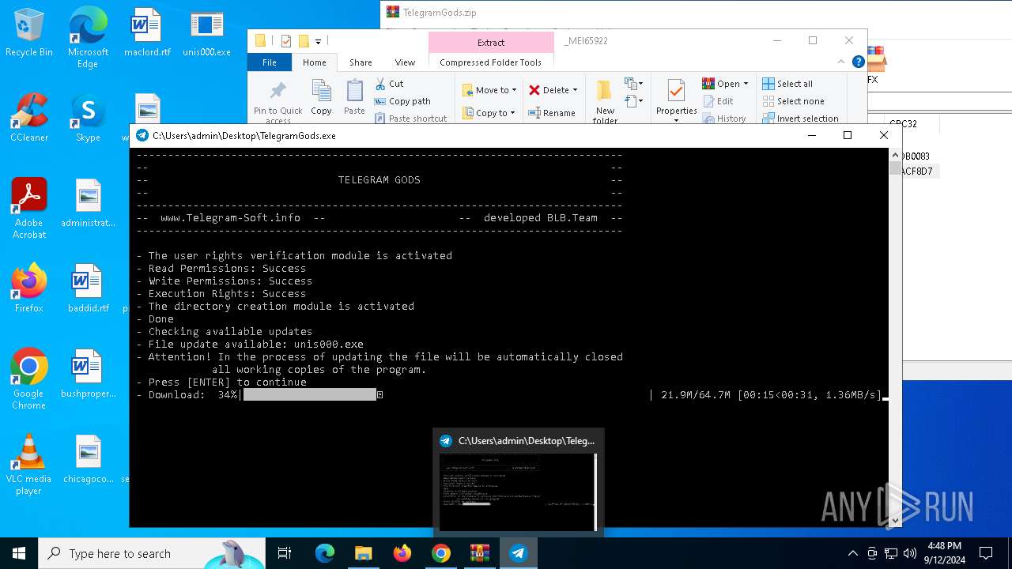
Task: Expand Open dropdown in ribbon
Action: click(x=746, y=84)
